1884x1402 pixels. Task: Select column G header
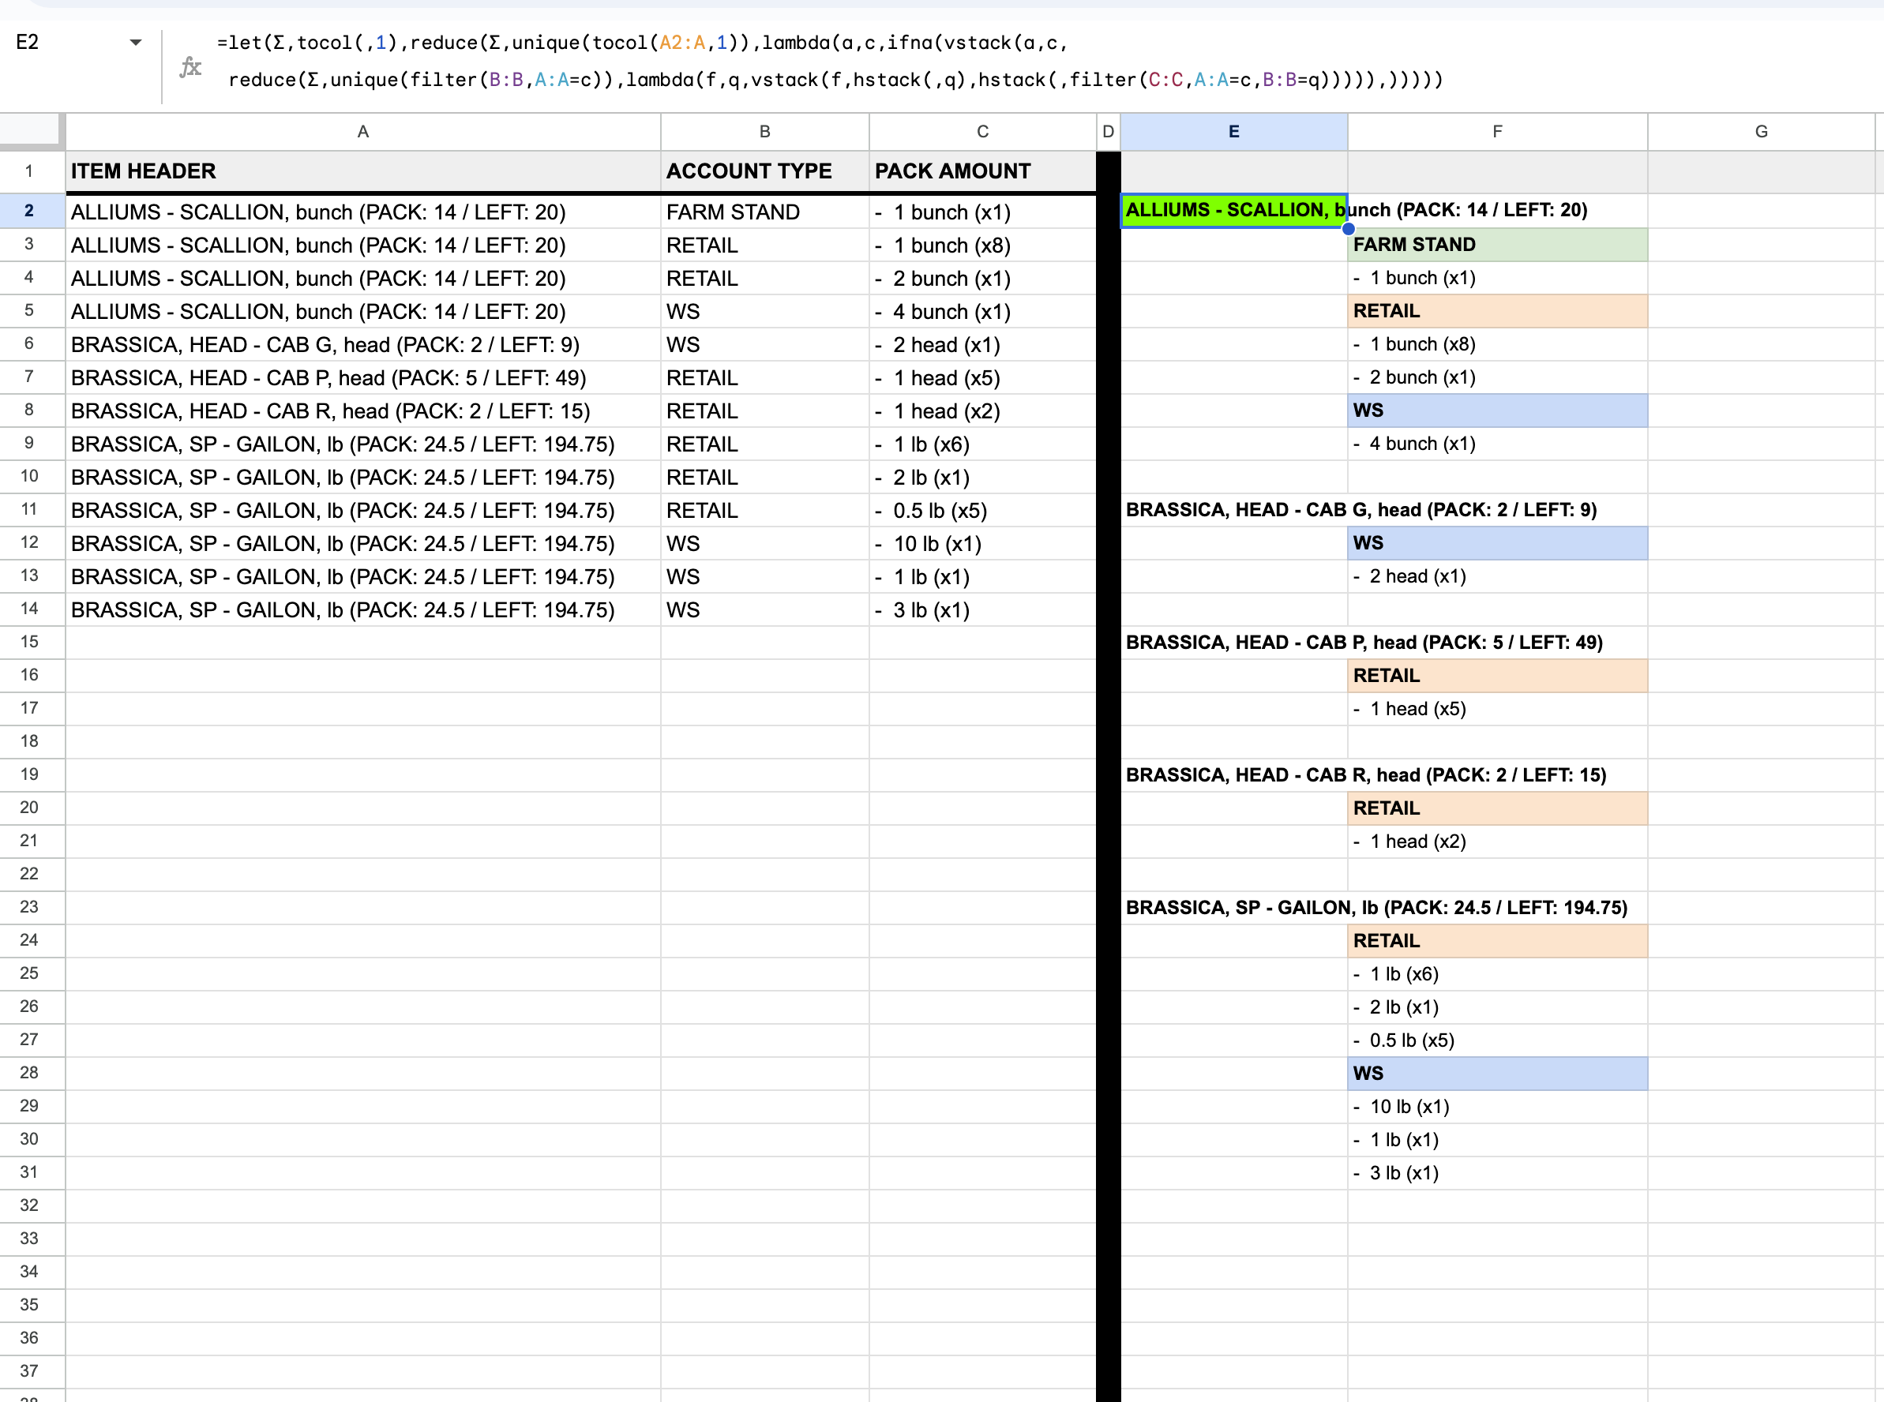point(1761,132)
